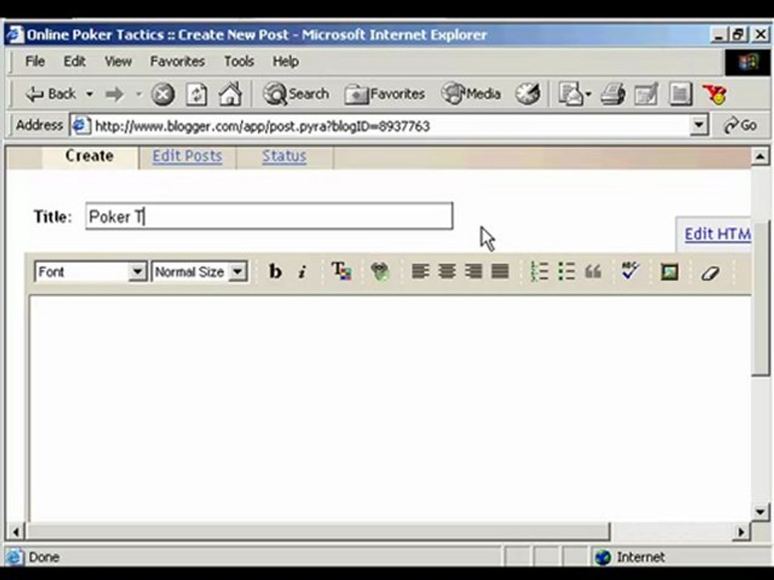Open the Help menu
Image resolution: width=774 pixels, height=580 pixels.
(285, 61)
